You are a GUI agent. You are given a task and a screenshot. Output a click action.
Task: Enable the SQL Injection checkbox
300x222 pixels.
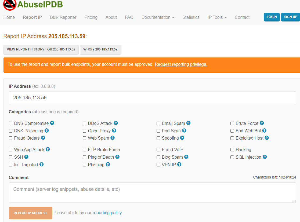pos(232,157)
